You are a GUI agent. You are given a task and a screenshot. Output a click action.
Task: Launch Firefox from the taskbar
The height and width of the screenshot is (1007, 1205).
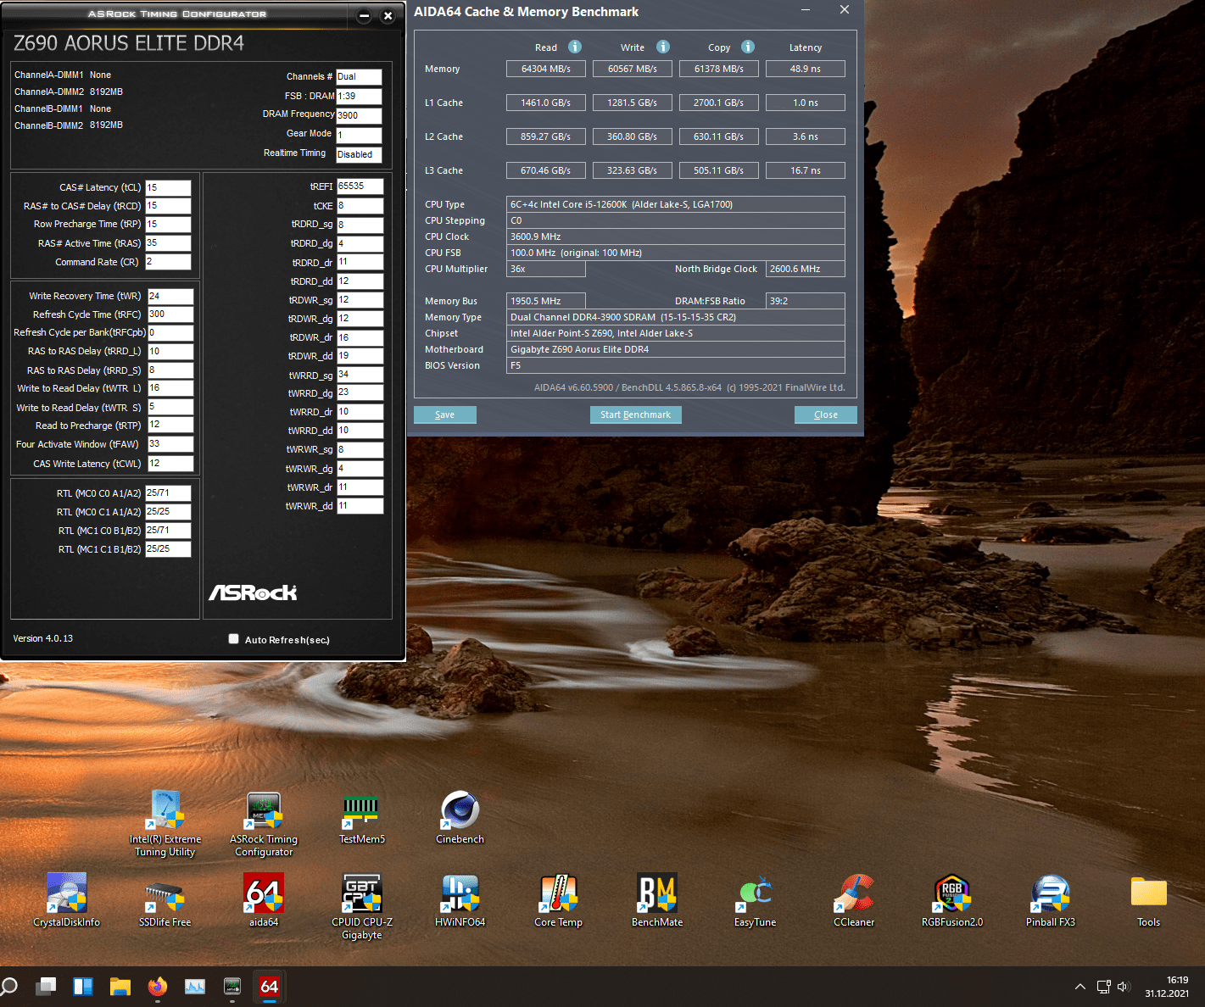[158, 987]
